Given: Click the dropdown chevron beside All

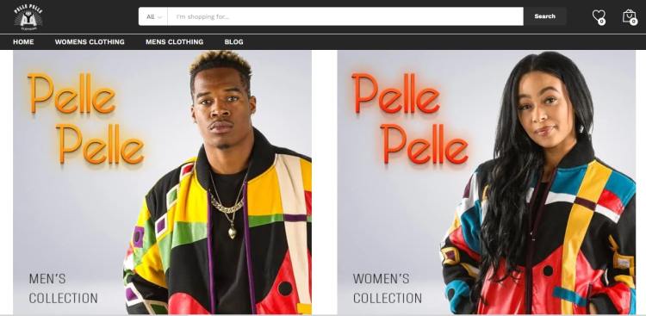Looking at the screenshot, I should point(160,17).
